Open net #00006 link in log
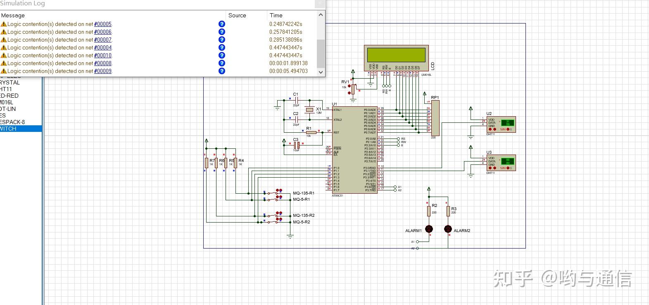This screenshot has height=305, width=649. pos(103,32)
